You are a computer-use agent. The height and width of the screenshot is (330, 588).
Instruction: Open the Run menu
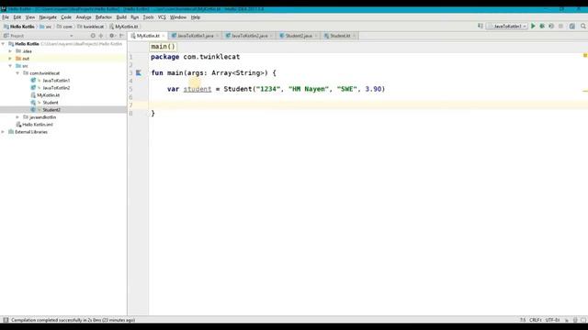135,17
